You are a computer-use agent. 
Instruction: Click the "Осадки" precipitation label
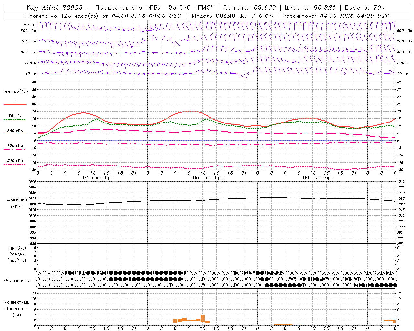17,254
